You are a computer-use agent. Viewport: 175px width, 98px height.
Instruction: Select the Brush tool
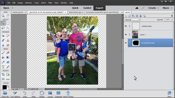click(x=3, y=53)
